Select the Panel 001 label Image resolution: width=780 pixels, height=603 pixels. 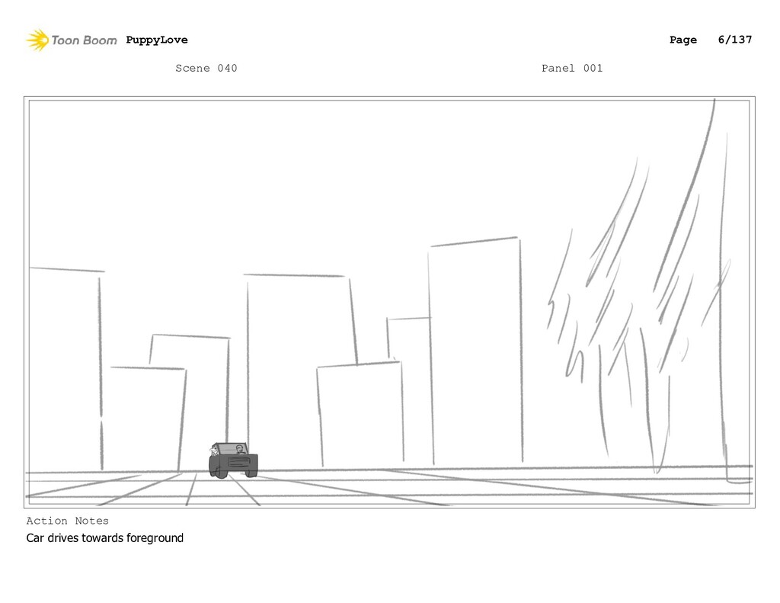point(572,68)
